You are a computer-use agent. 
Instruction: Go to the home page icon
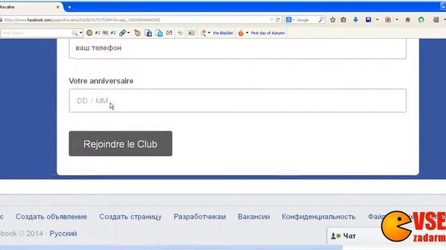(408, 20)
